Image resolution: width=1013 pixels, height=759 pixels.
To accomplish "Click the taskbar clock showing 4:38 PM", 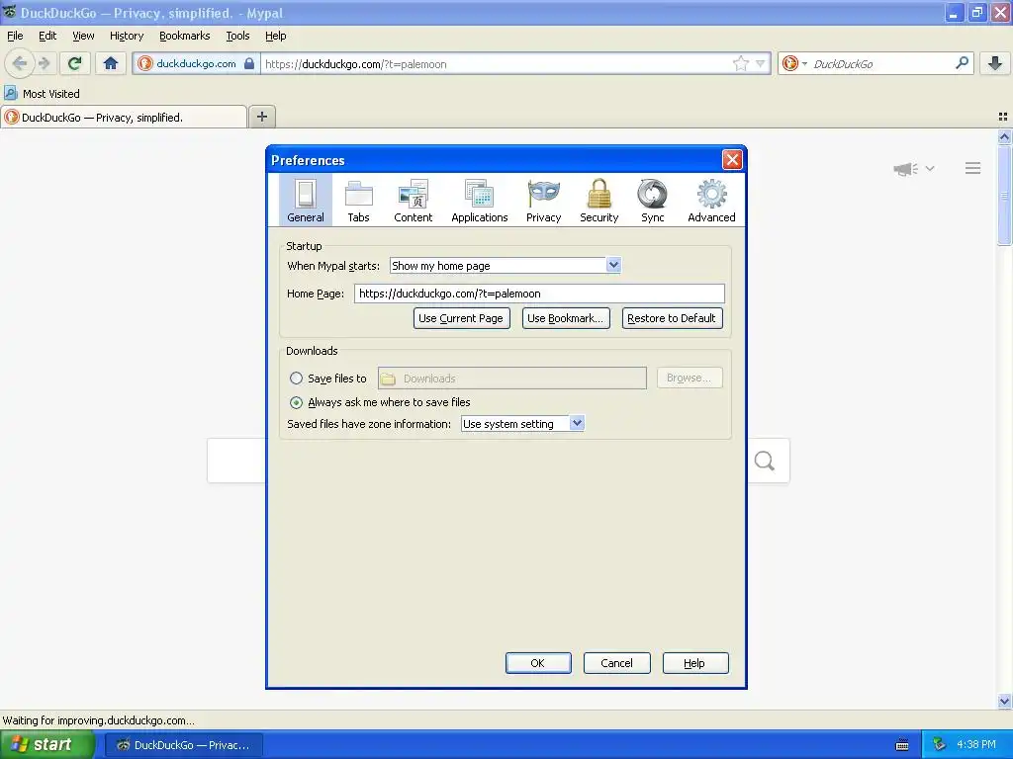I will 976,745.
